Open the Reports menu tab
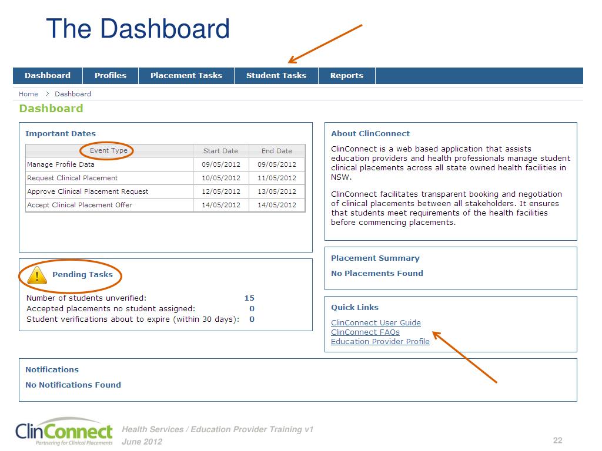The height and width of the screenshot is (451, 602). click(347, 76)
